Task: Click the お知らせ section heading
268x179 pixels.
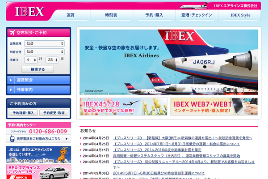Action: 88,131
